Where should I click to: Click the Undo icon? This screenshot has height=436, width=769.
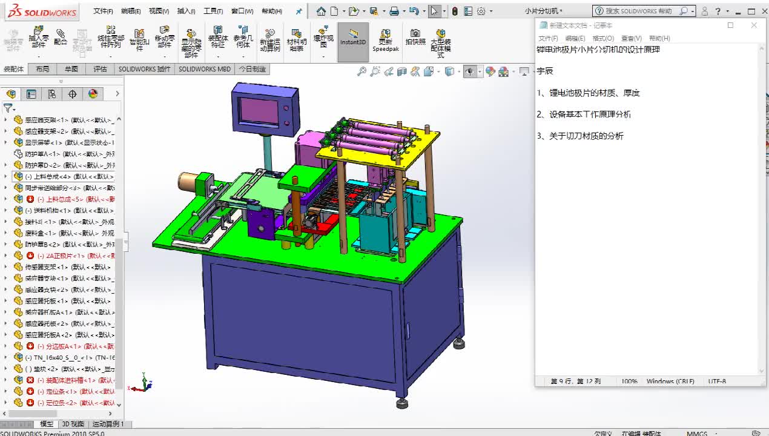point(414,11)
